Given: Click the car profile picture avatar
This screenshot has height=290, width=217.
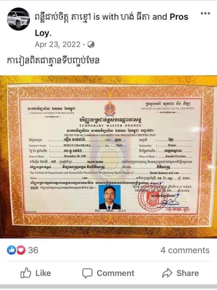Looking at the screenshot, I should tap(18, 19).
